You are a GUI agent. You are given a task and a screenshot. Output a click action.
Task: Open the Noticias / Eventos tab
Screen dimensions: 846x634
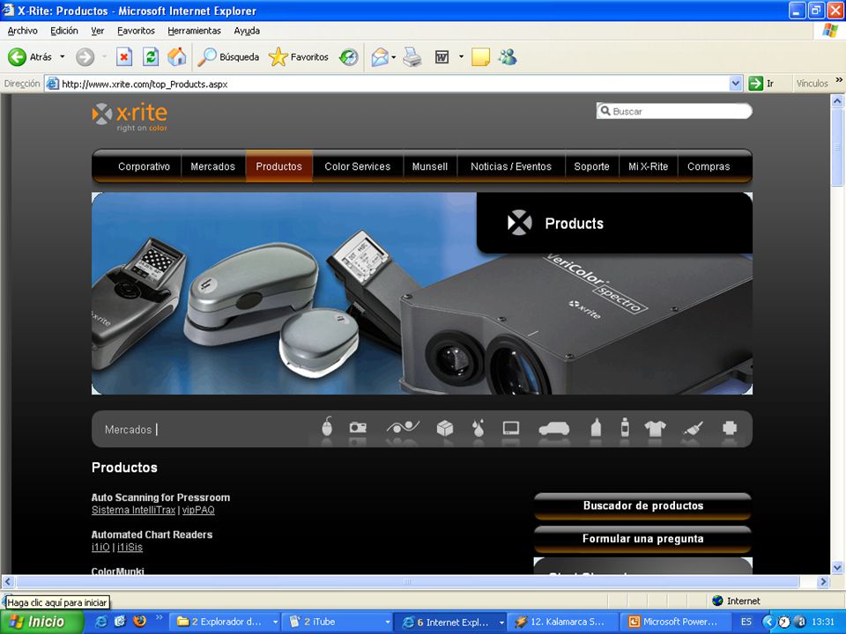coord(511,166)
